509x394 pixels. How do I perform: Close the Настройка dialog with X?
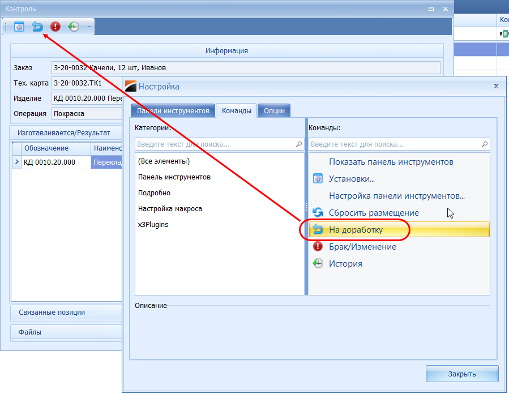pos(496,86)
